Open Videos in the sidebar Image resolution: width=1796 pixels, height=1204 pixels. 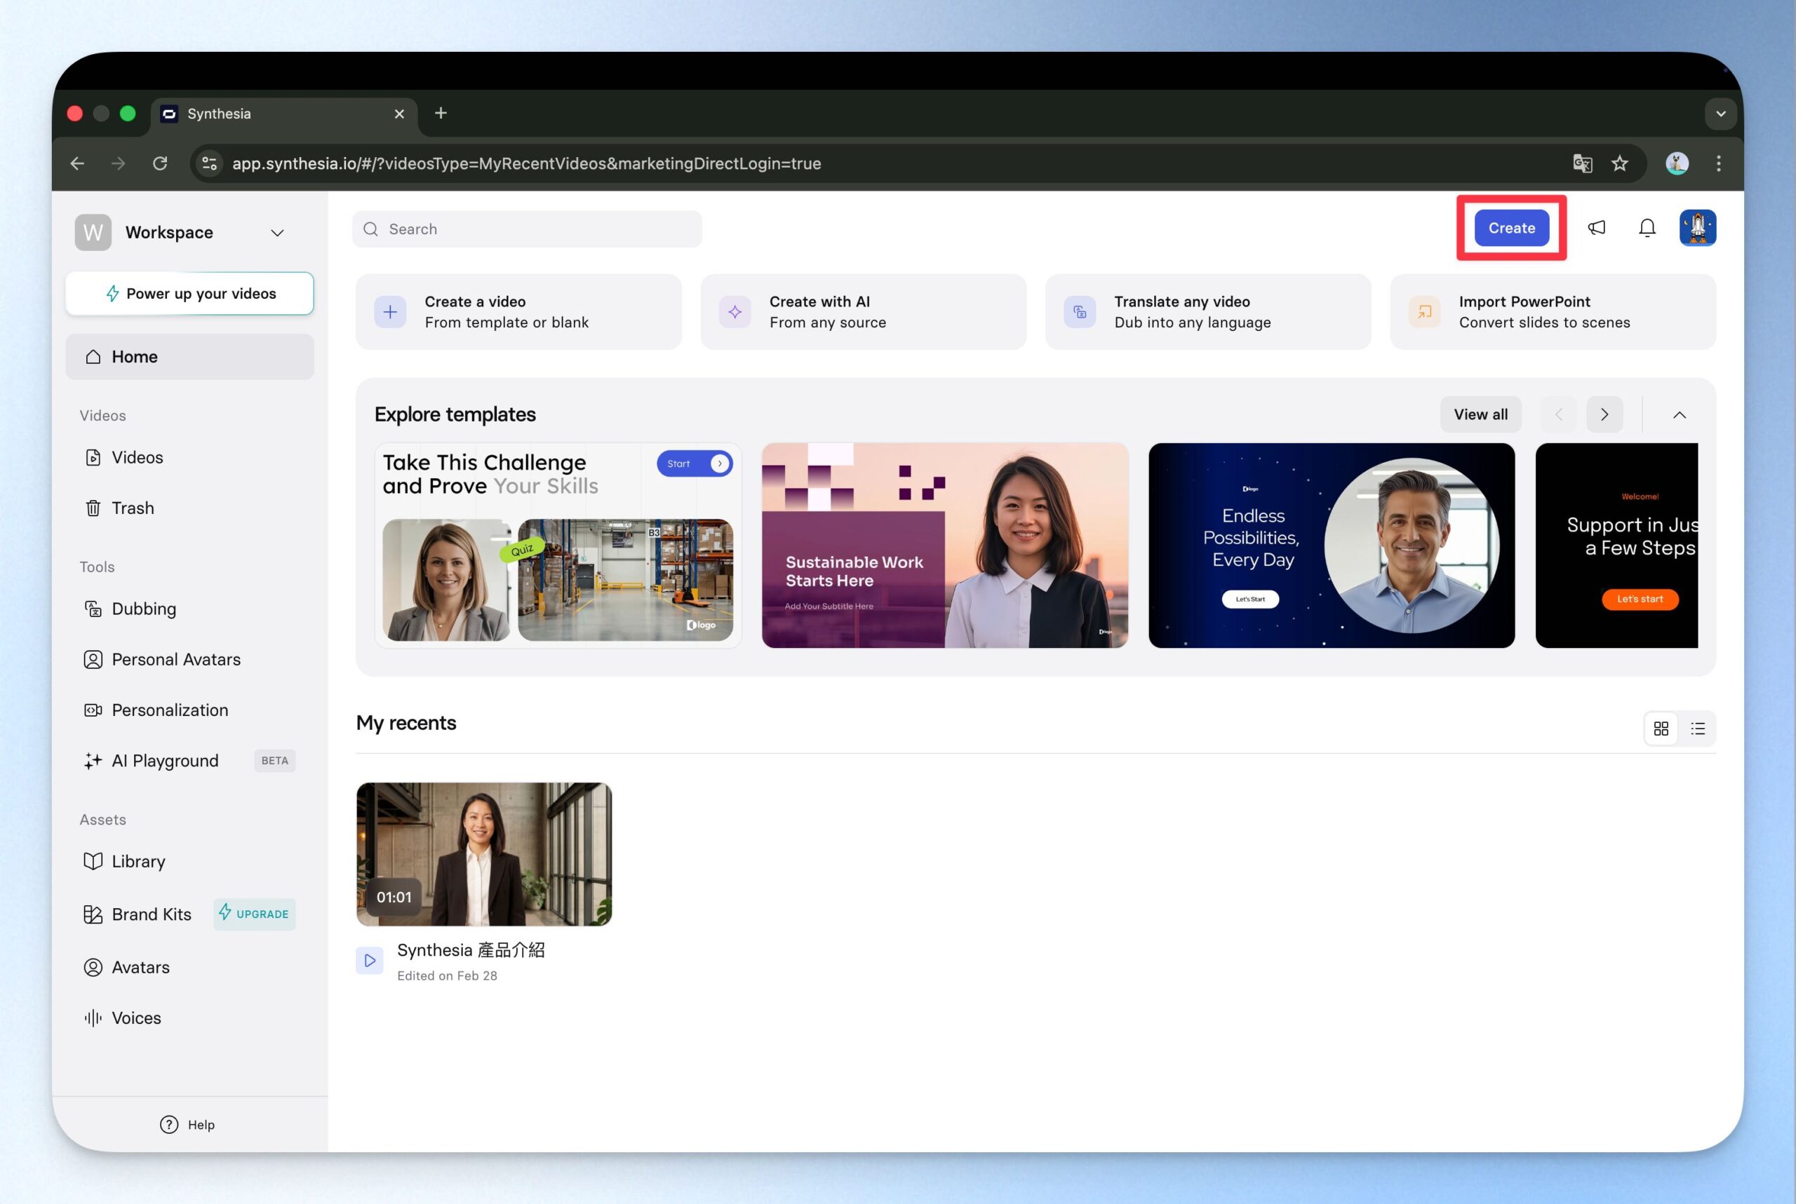pyautogui.click(x=189, y=458)
